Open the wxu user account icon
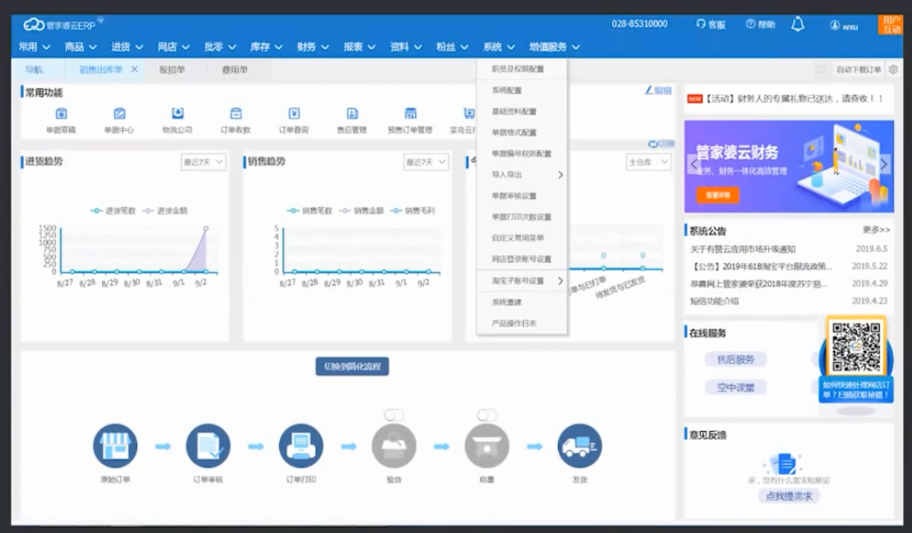912x533 pixels. tap(834, 25)
